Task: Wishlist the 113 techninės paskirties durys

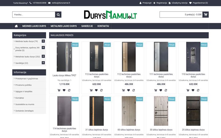Action: click(96, 90)
